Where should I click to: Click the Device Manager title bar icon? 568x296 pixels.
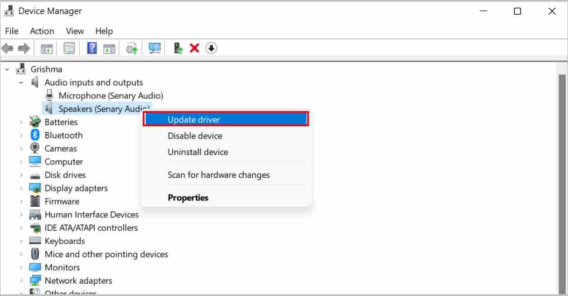9,11
